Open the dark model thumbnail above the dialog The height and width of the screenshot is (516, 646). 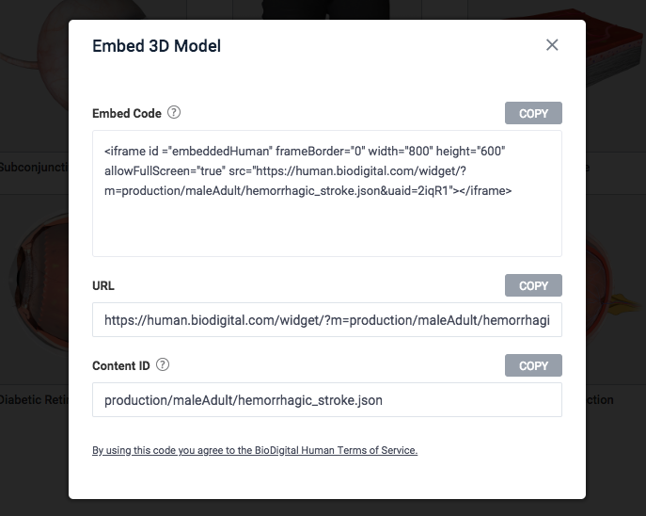(325, 9)
